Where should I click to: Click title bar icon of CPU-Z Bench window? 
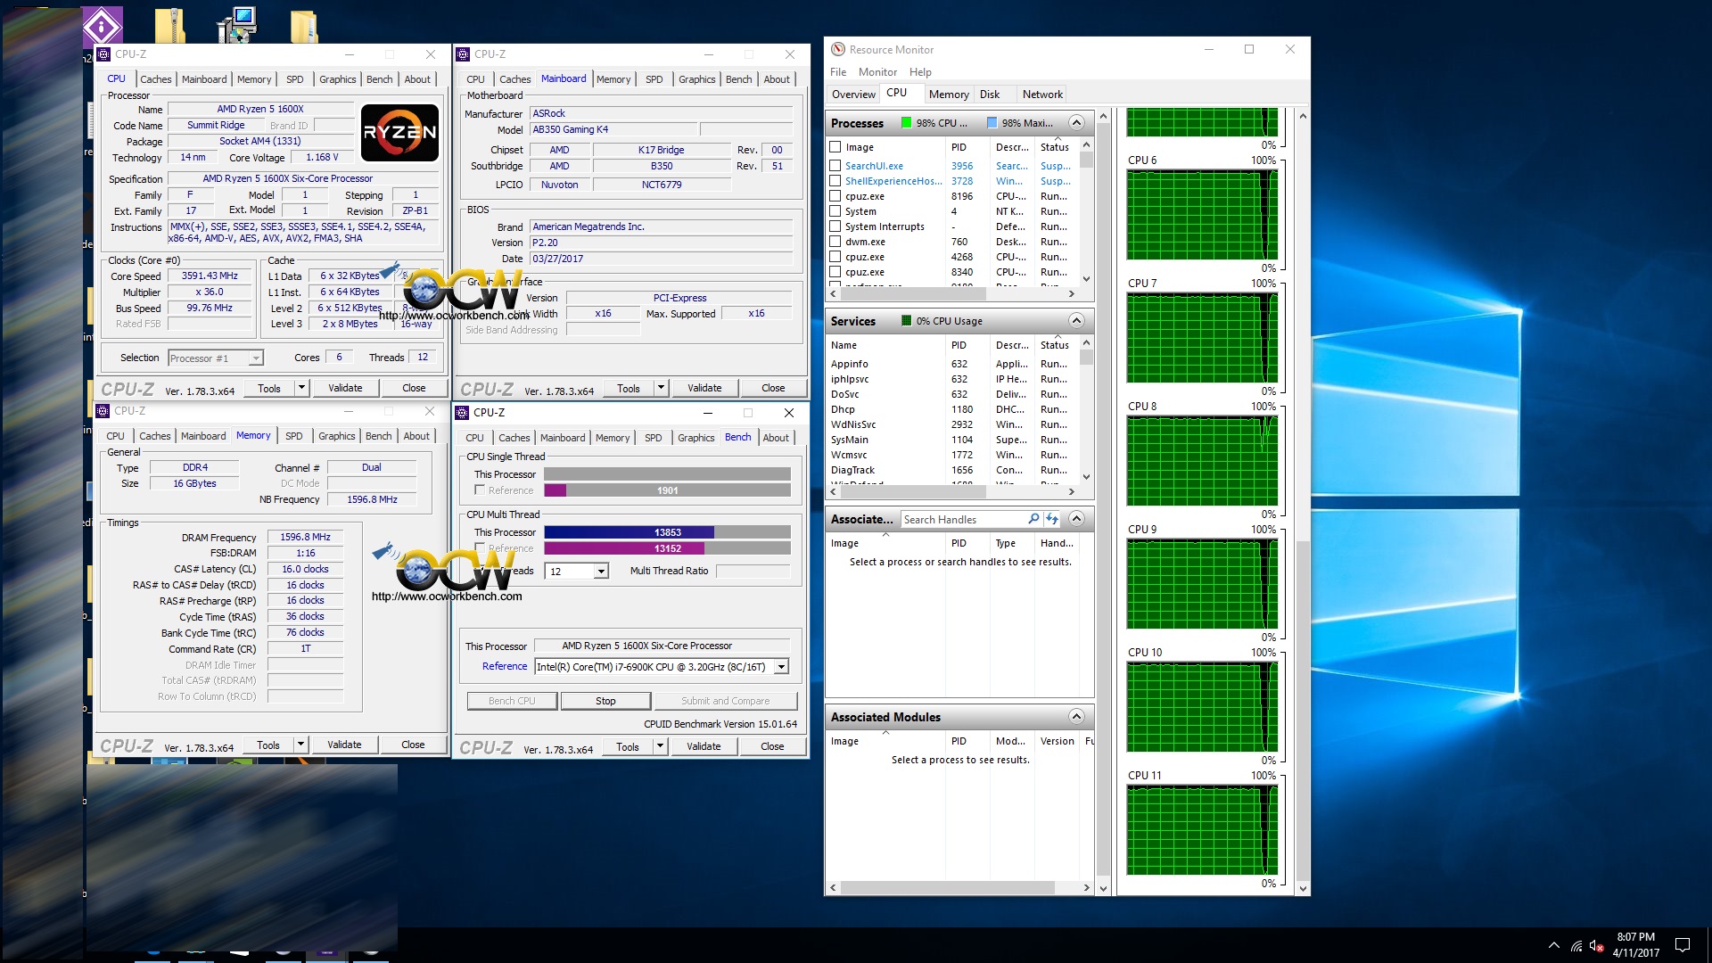(x=462, y=413)
